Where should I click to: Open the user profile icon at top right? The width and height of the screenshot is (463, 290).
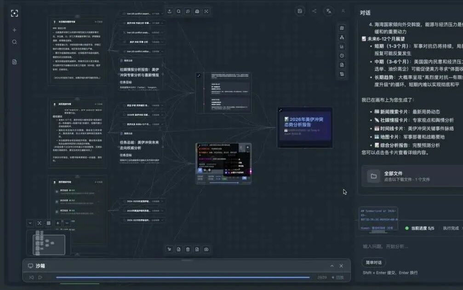pyautogui.click(x=343, y=11)
